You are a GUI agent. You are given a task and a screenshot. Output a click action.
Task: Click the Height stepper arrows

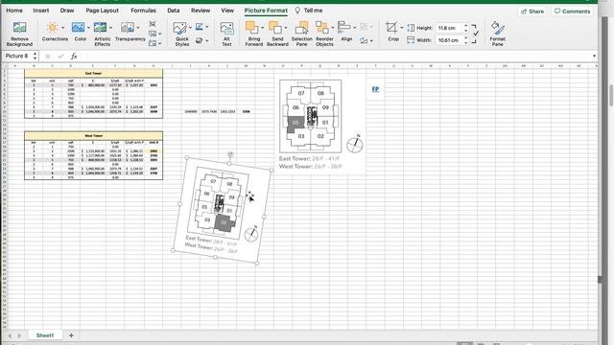point(466,28)
